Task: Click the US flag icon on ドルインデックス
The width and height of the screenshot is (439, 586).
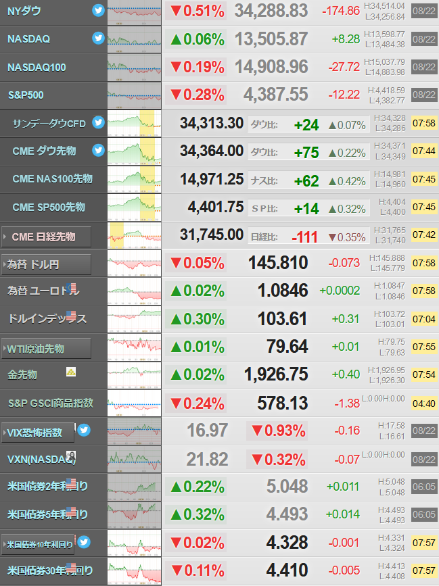Action: (71, 316)
